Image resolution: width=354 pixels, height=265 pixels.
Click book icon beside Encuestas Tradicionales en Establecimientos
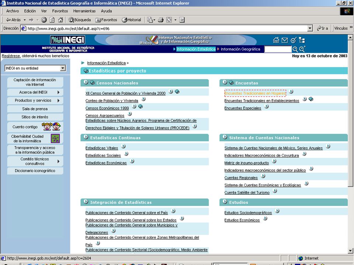(311, 99)
